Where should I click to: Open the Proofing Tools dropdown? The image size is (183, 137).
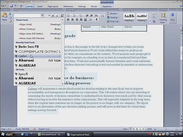[163, 18]
